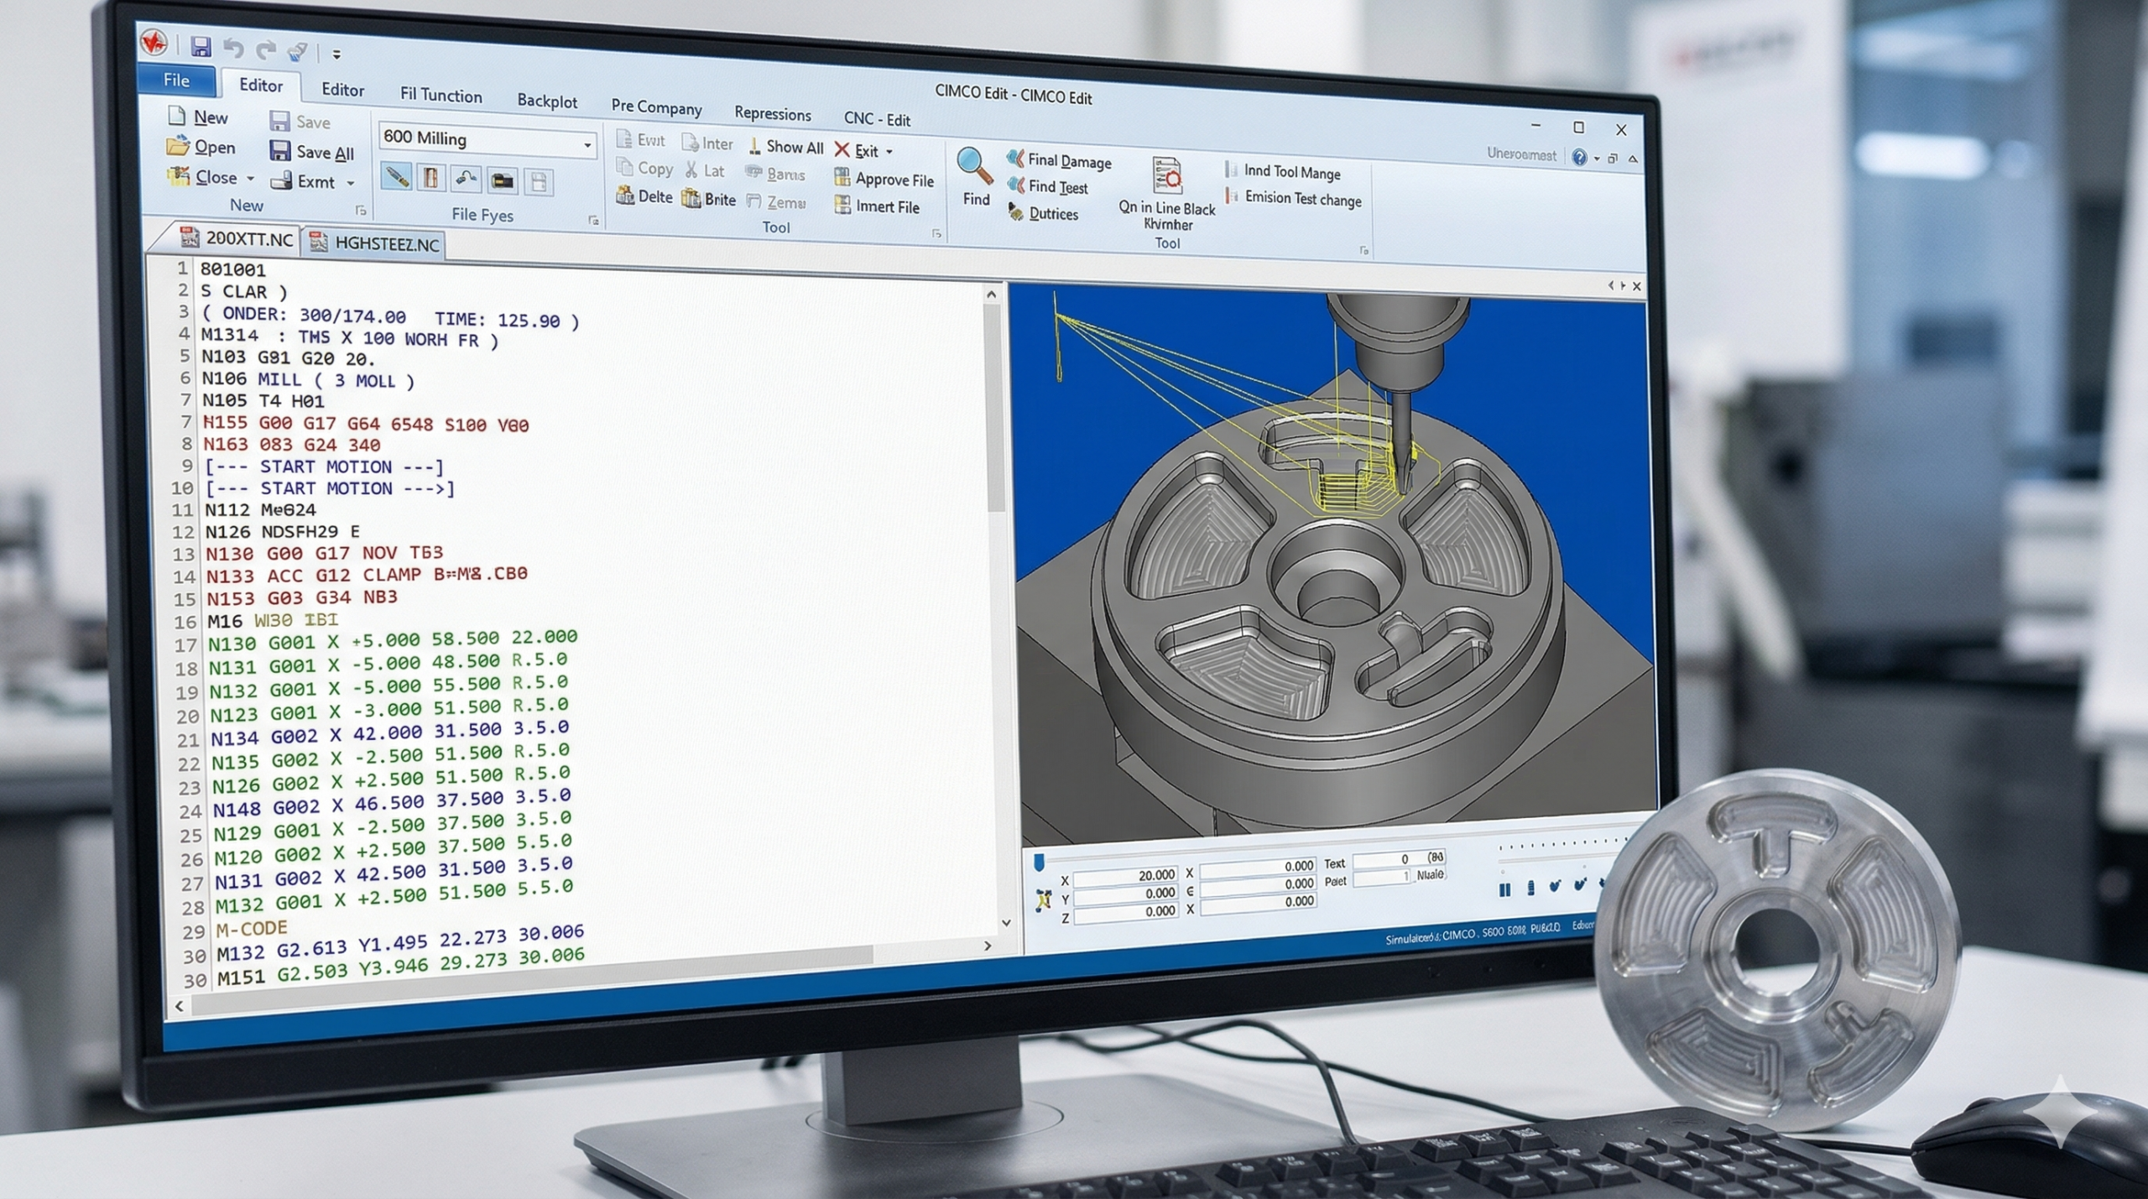Click the Exmt icon
The height and width of the screenshot is (1199, 2148).
coord(282,180)
